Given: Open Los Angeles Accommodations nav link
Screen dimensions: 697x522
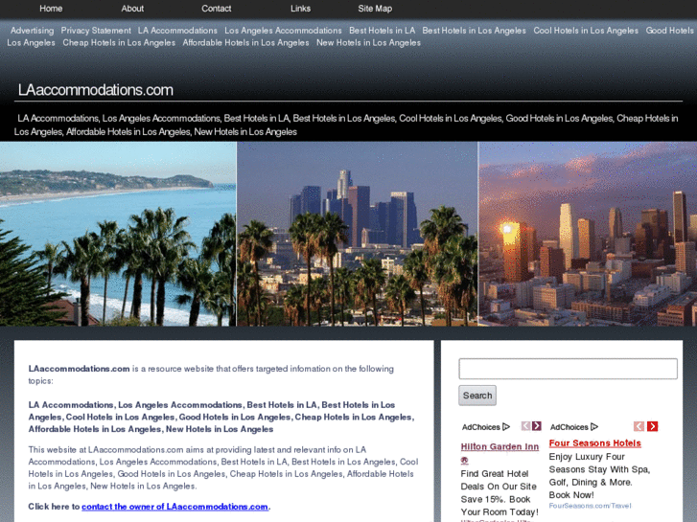Looking at the screenshot, I should click(x=283, y=31).
